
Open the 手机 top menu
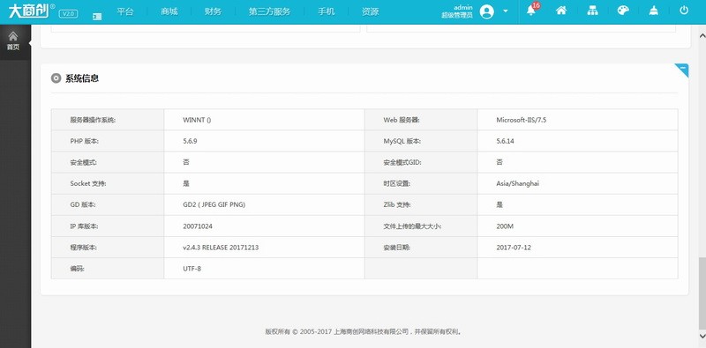pyautogui.click(x=326, y=11)
